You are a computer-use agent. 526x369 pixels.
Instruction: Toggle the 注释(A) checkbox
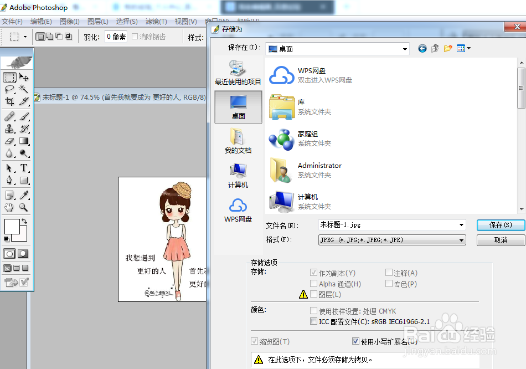tap(389, 273)
